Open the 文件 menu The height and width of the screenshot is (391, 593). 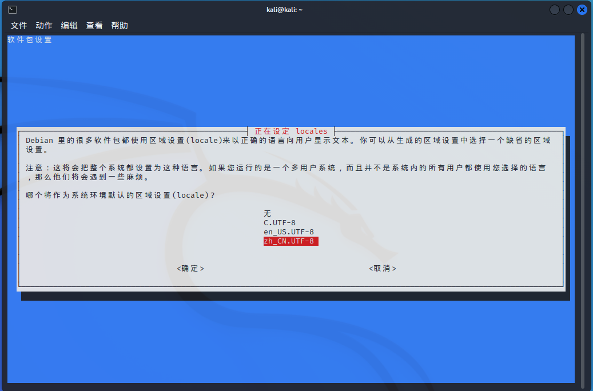[19, 26]
